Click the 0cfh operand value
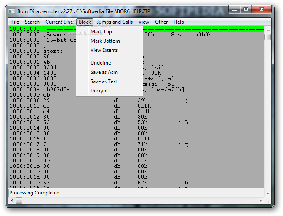Image resolution: width=283 pixels, height=216 pixels. (144, 106)
